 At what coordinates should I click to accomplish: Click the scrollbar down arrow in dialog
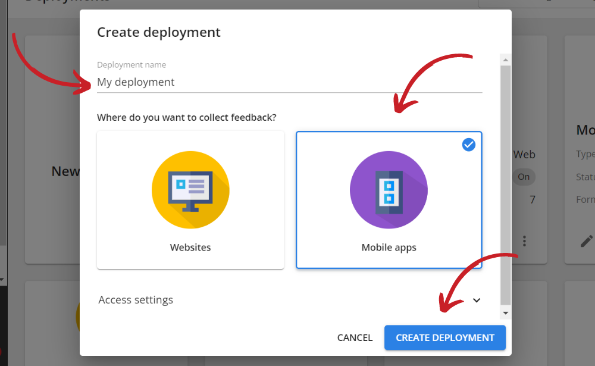[506, 313]
